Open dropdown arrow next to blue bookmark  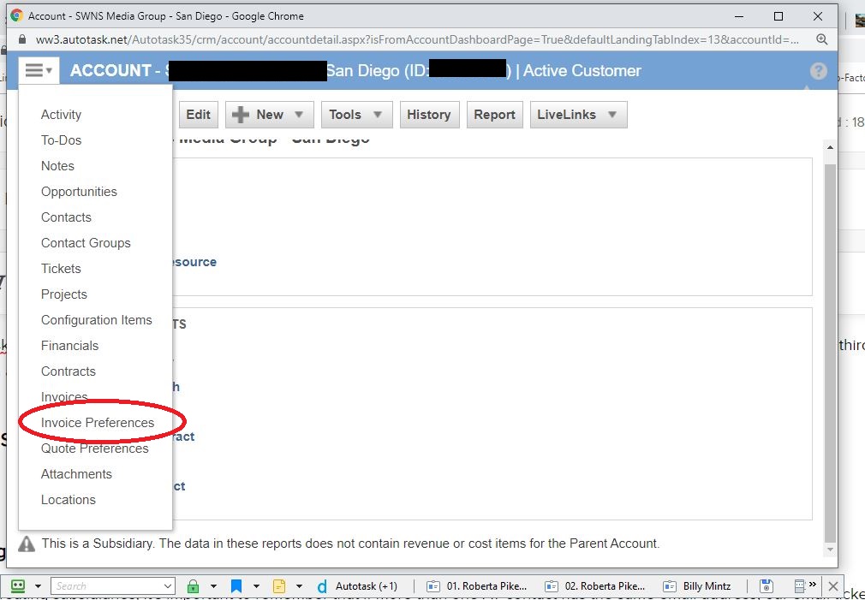pos(257,586)
